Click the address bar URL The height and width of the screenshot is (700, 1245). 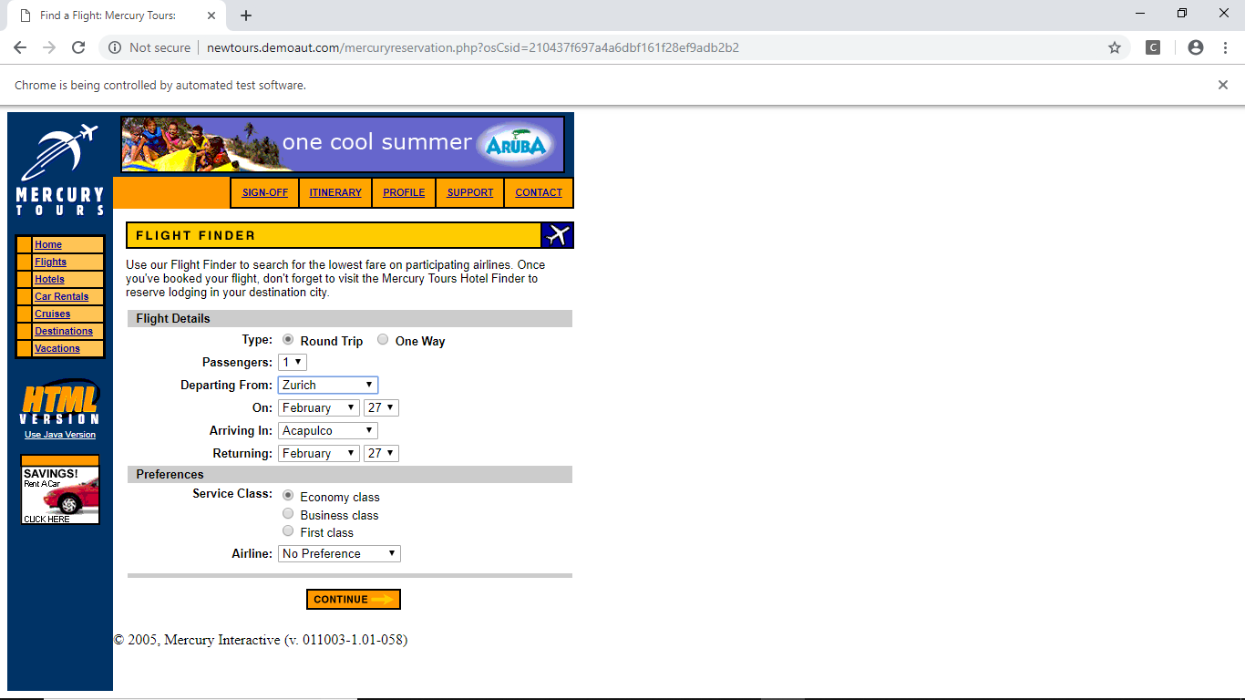473,47
